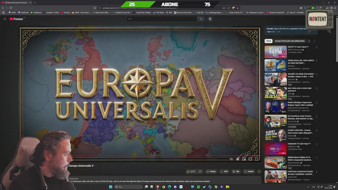Open Windows Start menu

(x=111, y=187)
